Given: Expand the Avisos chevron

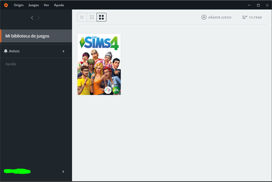Looking at the screenshot, I should coord(63,51).
